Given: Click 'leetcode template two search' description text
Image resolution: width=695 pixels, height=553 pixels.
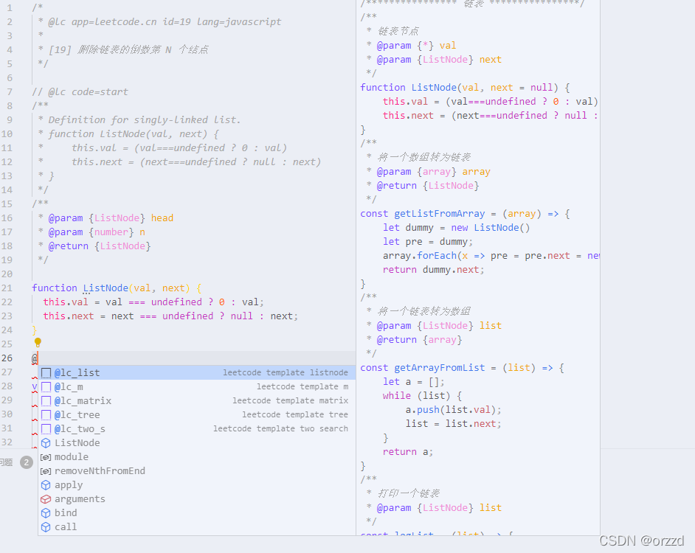Looking at the screenshot, I should pos(280,429).
